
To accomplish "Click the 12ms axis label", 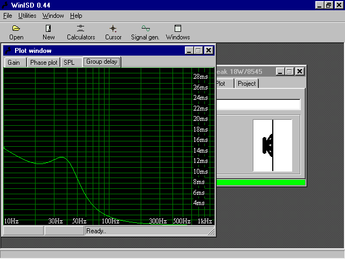I will tap(200, 161).
